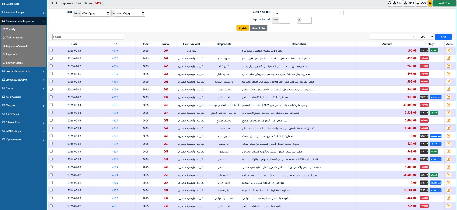Download the list as XLS
Viewport: 457px width, 210px height.
(397, 3)
